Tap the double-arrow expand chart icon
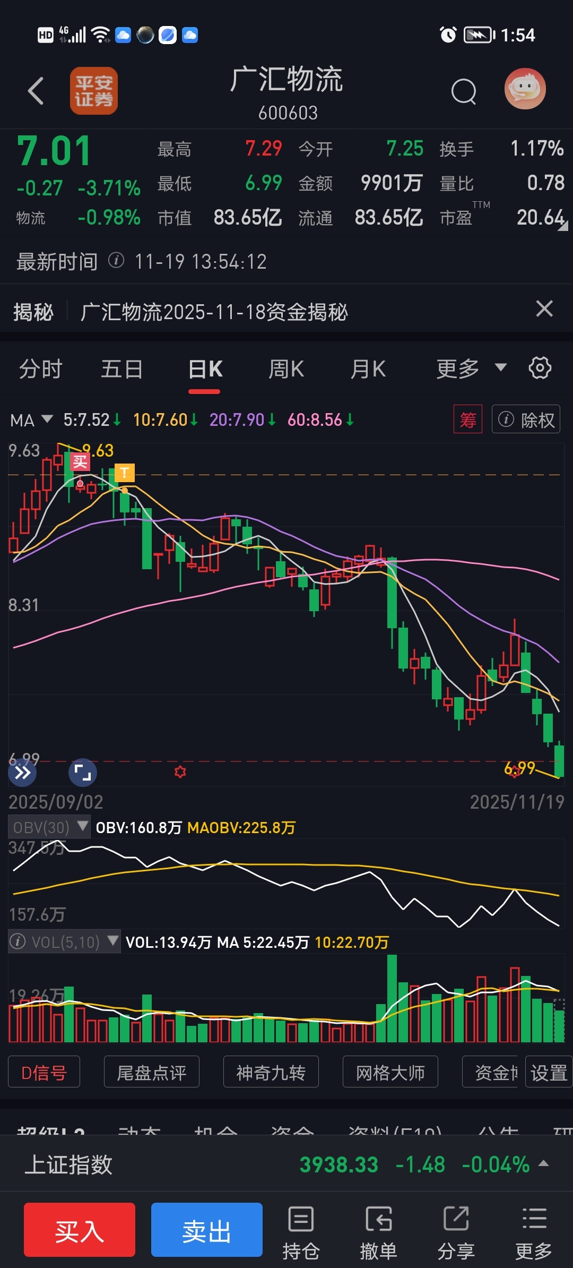The height and width of the screenshot is (1268, 573). [22, 772]
